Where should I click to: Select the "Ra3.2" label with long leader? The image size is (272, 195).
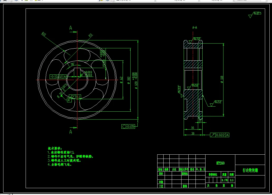pyautogui.click(x=218, y=102)
